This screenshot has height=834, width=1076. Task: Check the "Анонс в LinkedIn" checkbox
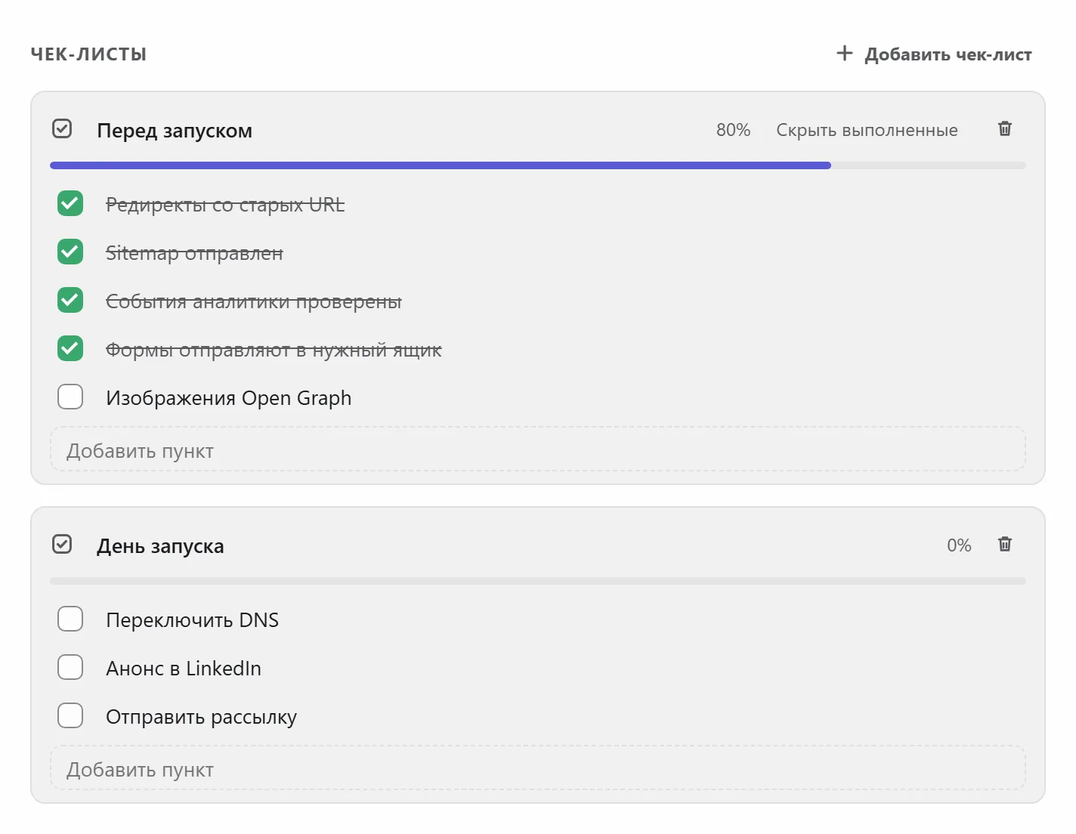click(x=70, y=667)
